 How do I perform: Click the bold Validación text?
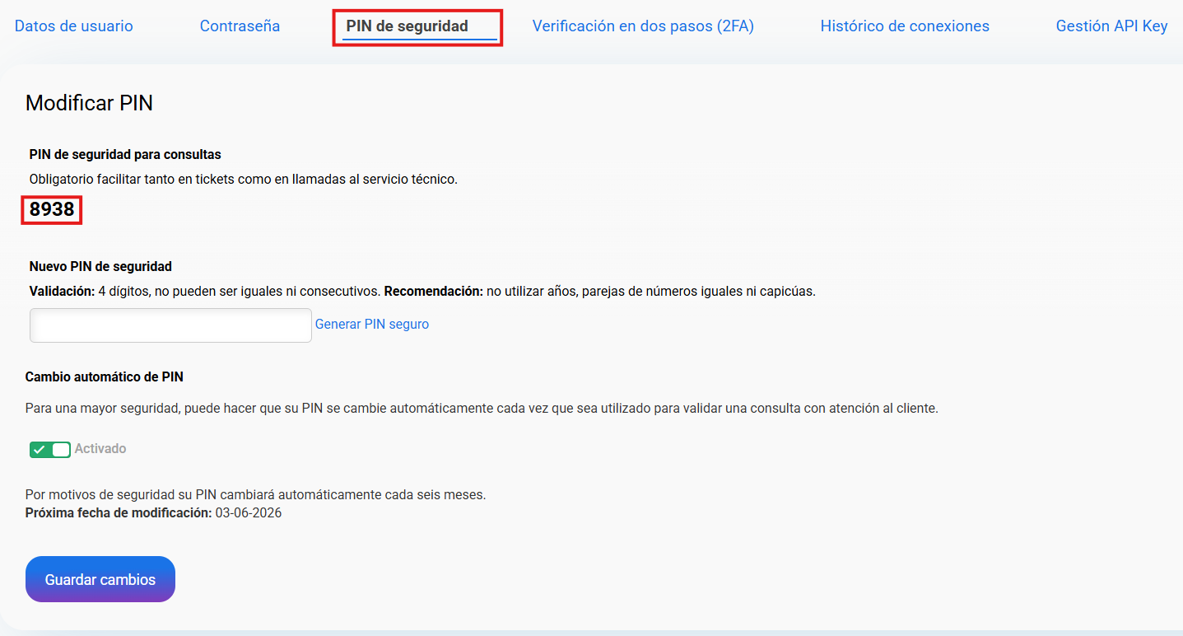[62, 292]
